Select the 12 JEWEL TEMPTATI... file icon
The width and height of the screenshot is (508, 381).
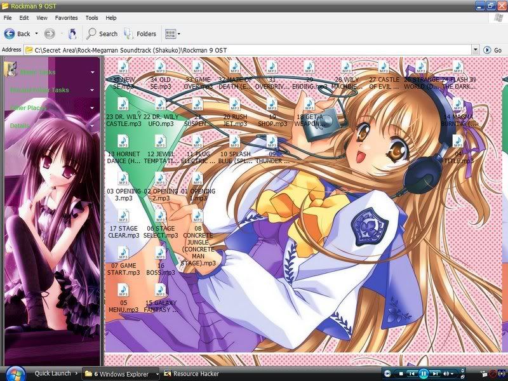coord(161,142)
